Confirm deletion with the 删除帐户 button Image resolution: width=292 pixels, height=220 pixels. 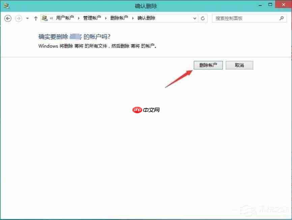pos(208,65)
